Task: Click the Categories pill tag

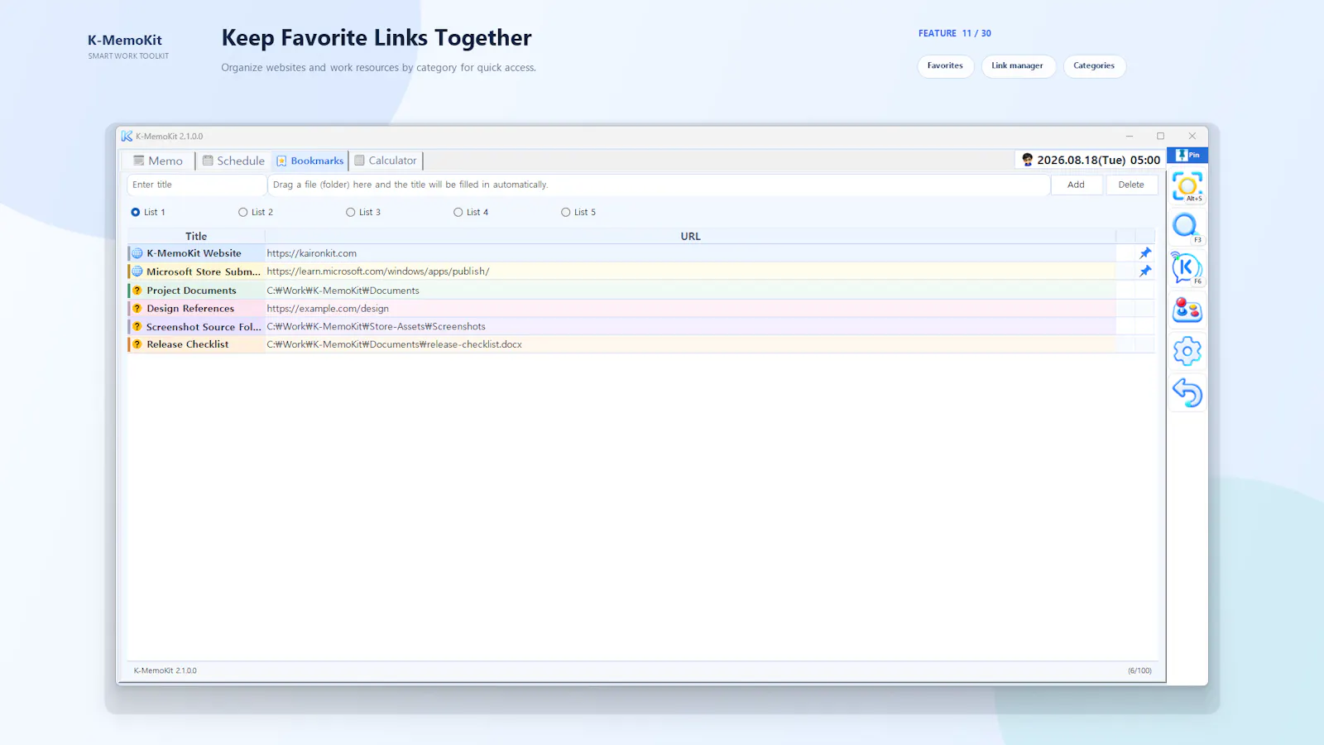Action: 1094,65
